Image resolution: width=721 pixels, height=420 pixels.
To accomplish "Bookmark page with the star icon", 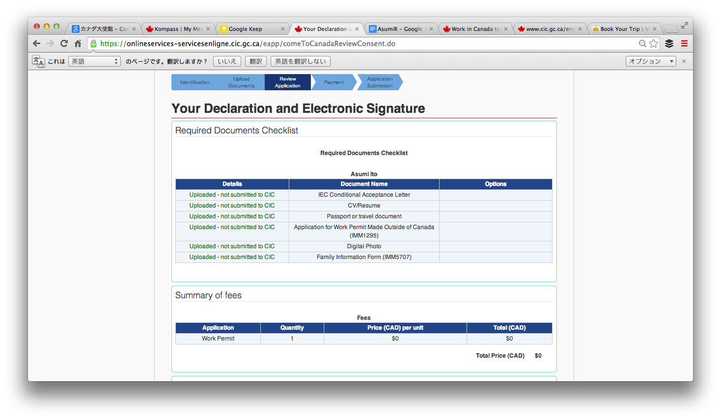I will click(x=653, y=44).
